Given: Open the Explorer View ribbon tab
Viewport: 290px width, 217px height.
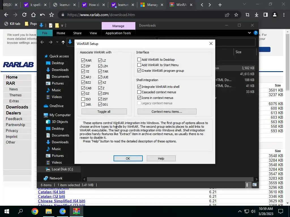Looking at the screenshot, I should pyautogui.click(x=93, y=33).
